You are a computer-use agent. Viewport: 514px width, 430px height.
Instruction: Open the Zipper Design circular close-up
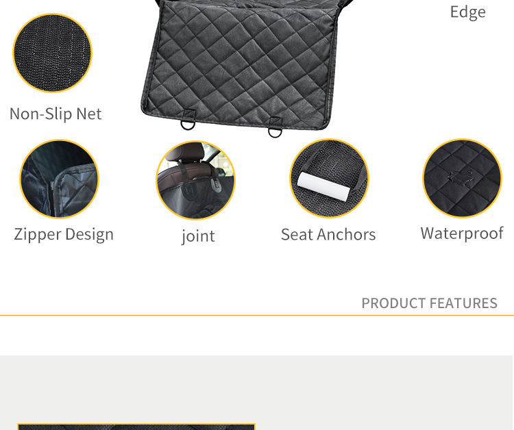click(60, 179)
